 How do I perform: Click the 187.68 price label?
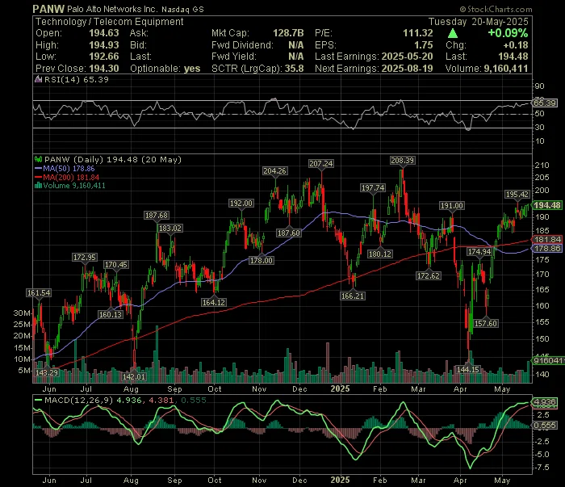156,215
